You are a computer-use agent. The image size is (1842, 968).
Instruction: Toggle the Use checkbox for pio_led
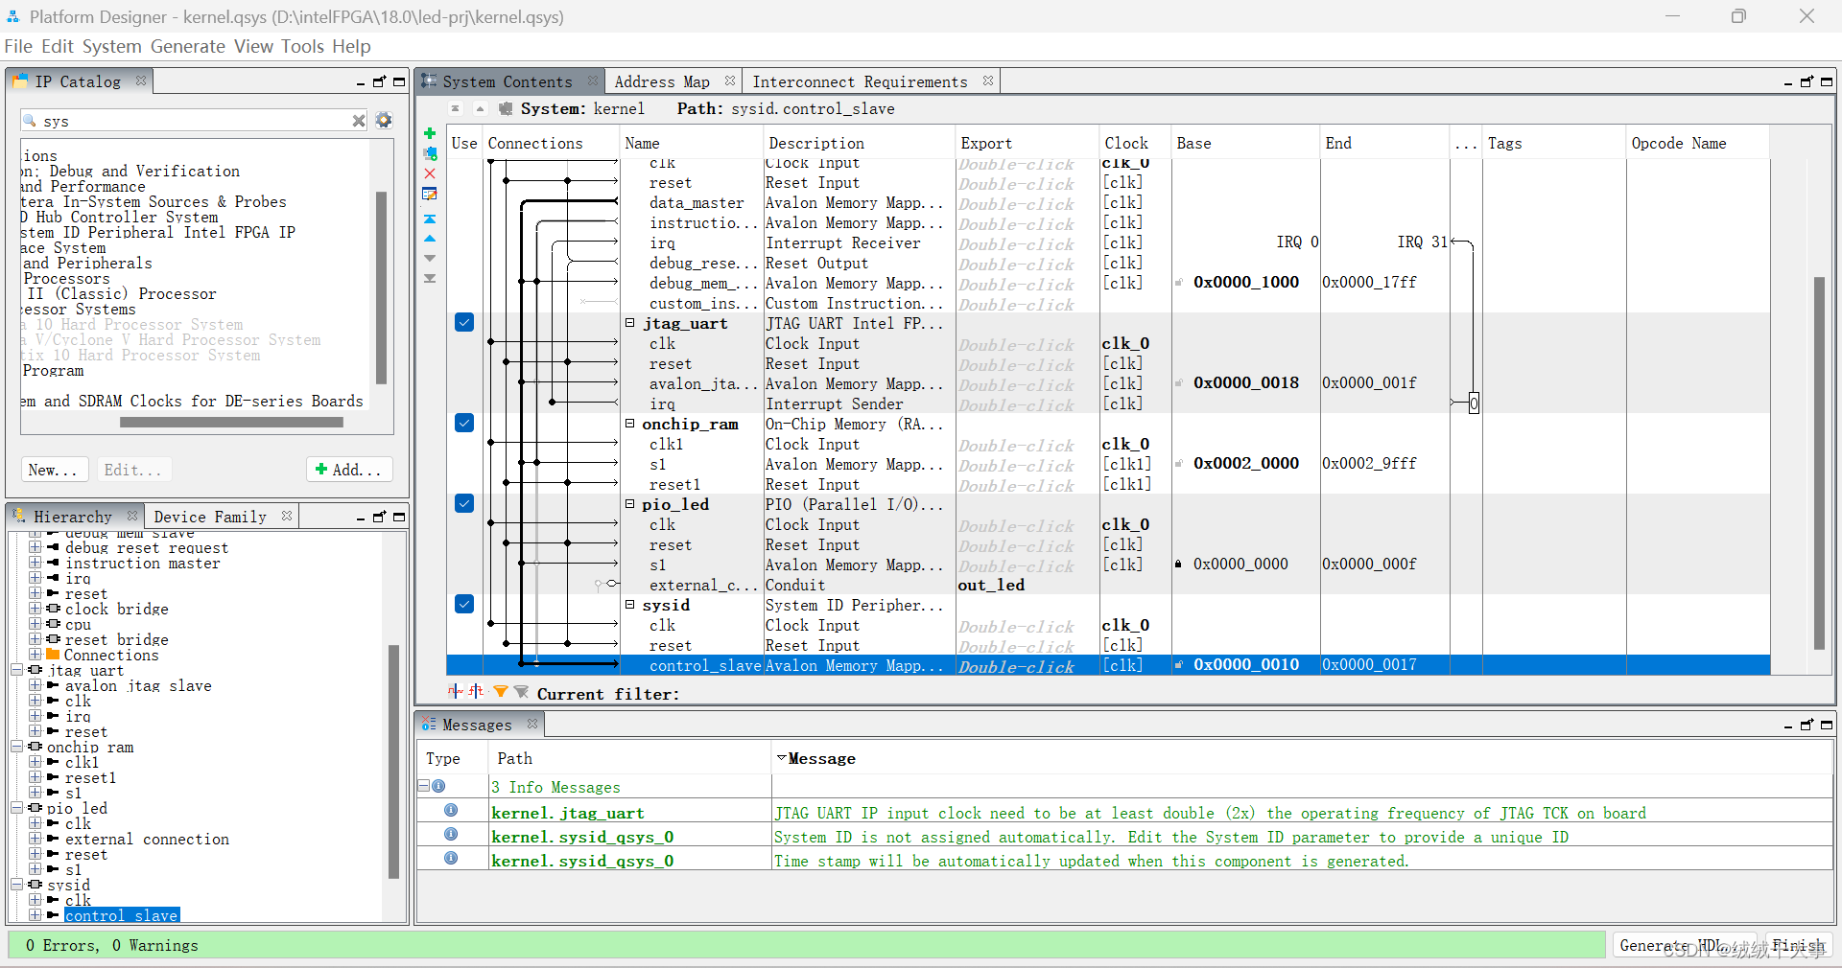coord(464,503)
